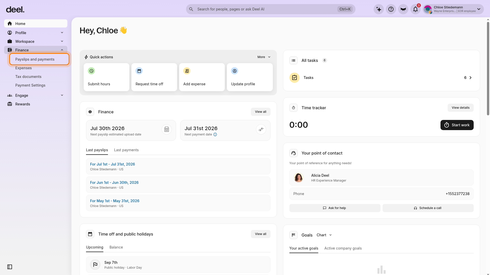Viewport: 490px width, 275px height.
Task: Click the Finance wallet icon
Action: click(10, 50)
